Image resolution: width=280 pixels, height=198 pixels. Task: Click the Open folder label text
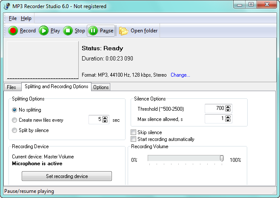[x=144, y=31]
